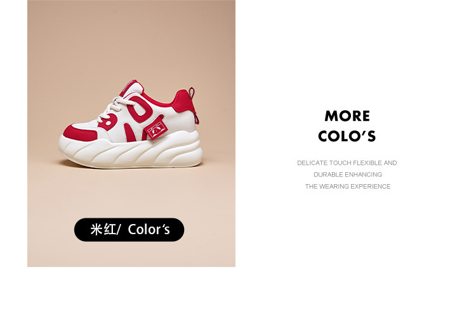Click the red and white sneaker image
Screen dimensions: 476x312
point(131,124)
